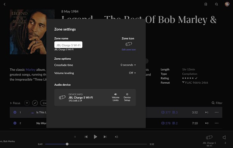Click the five-star album rating

point(188,78)
